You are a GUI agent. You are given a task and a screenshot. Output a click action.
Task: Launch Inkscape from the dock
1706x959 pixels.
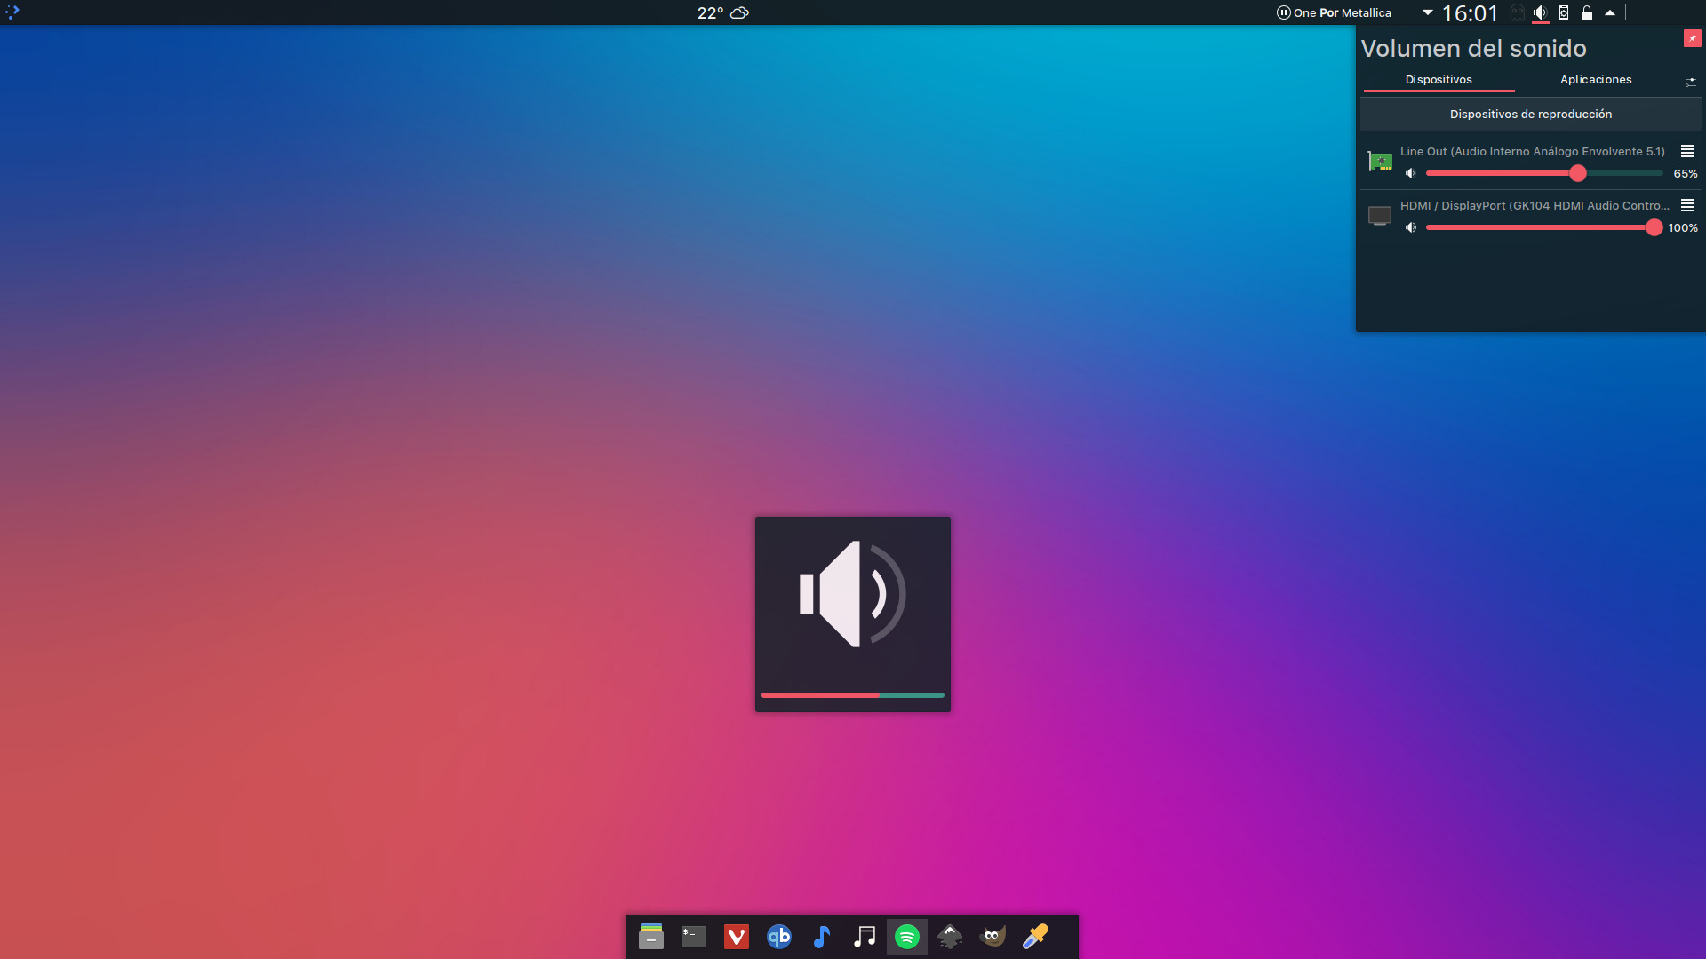coord(950,937)
